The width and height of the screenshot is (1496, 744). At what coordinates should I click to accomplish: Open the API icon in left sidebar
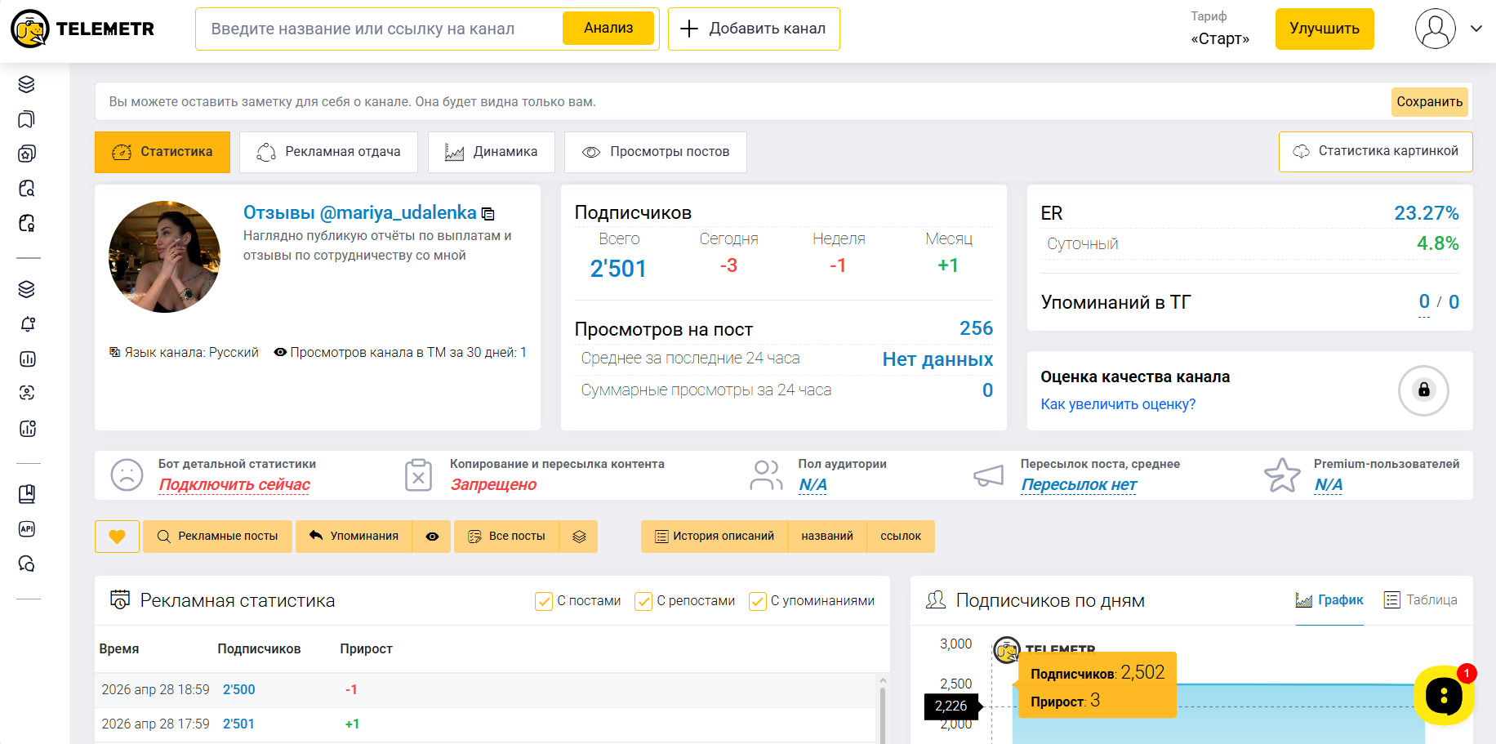[27, 529]
